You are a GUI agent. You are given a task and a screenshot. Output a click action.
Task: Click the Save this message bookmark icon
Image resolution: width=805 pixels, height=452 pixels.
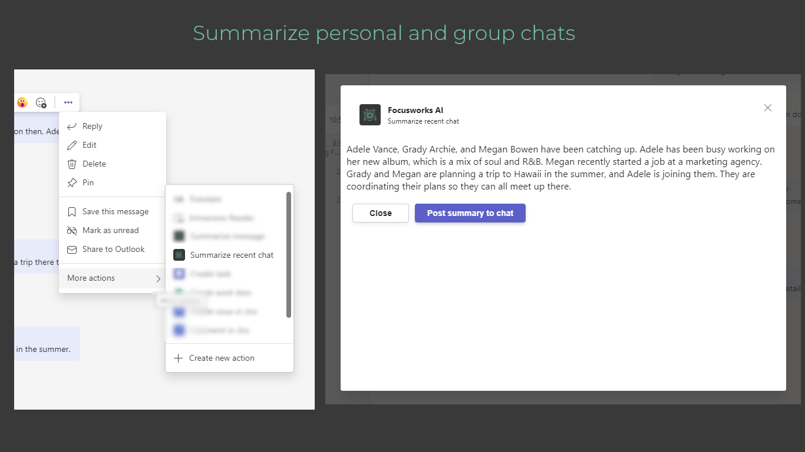[72, 211]
